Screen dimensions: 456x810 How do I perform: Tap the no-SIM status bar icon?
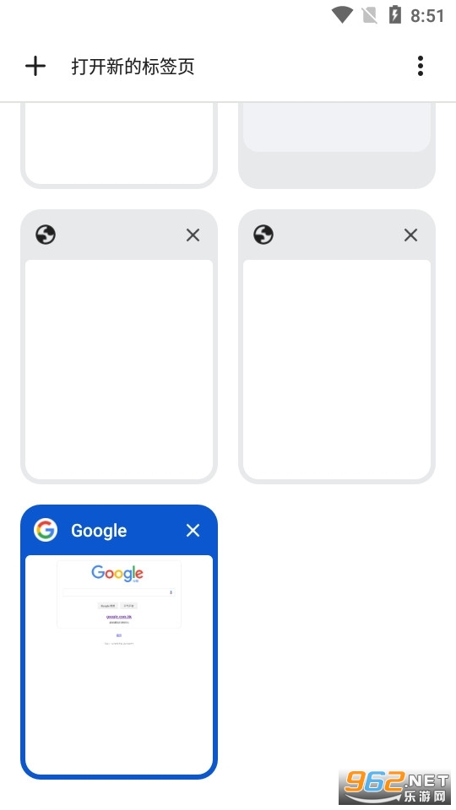pos(370,15)
